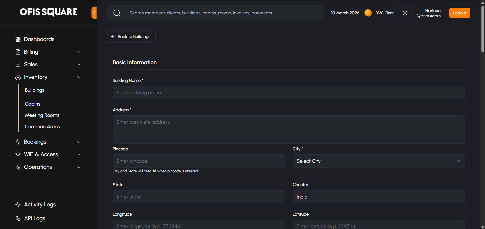Go Back to Buildings

click(x=130, y=37)
